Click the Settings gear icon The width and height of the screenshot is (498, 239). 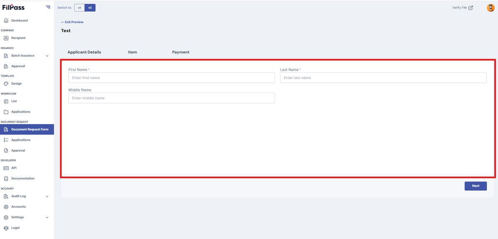click(x=6, y=217)
